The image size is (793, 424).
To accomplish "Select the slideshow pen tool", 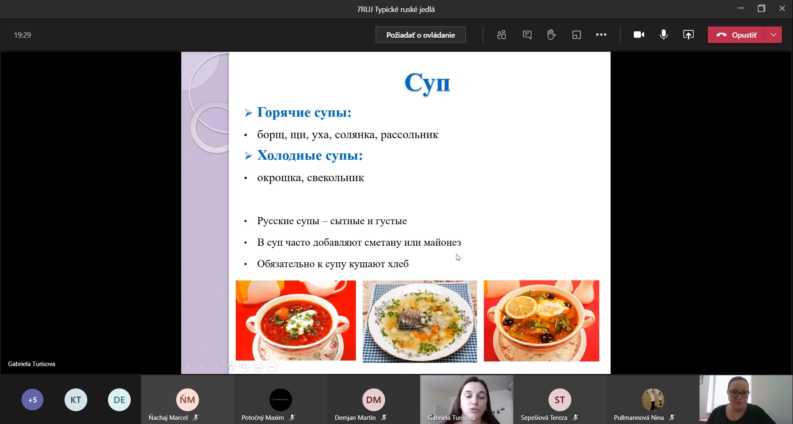I will pyautogui.click(x=216, y=367).
